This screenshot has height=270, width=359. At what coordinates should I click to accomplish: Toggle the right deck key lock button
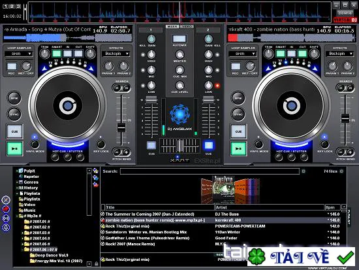tap(324, 144)
